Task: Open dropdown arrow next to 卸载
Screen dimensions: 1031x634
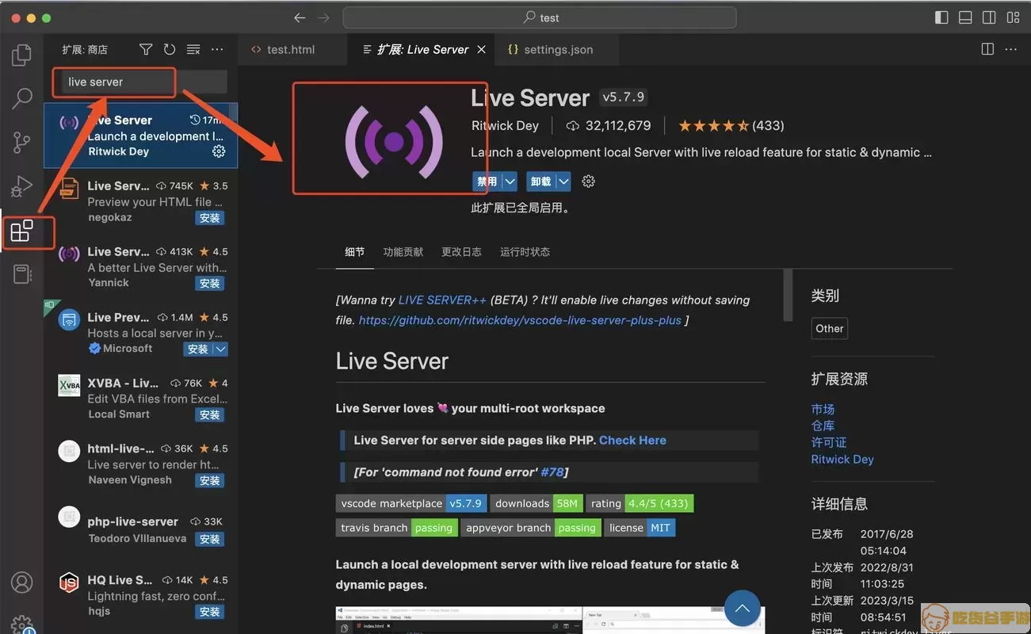Action: (563, 181)
